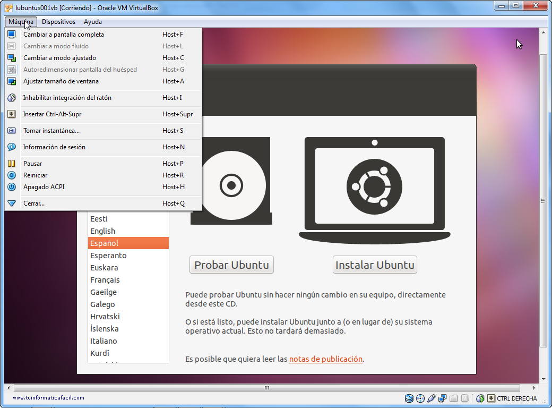This screenshot has width=552, height=408.
Task: Click the mouse icon beside Inhabilitar integración del ratón
Action: [x=12, y=98]
